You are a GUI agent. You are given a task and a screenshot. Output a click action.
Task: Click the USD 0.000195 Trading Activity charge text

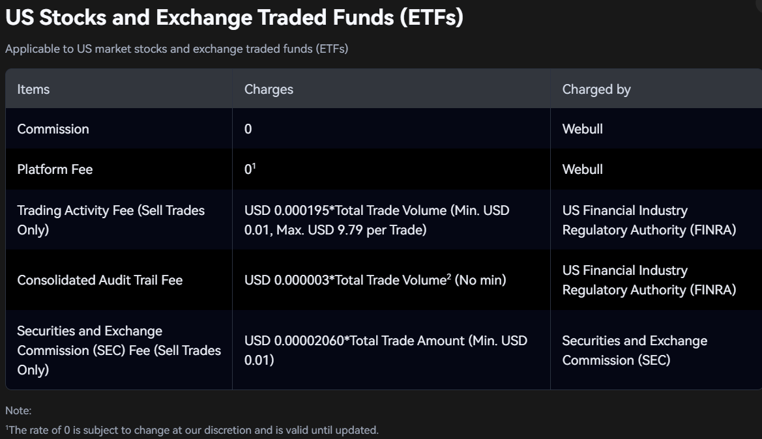click(377, 220)
